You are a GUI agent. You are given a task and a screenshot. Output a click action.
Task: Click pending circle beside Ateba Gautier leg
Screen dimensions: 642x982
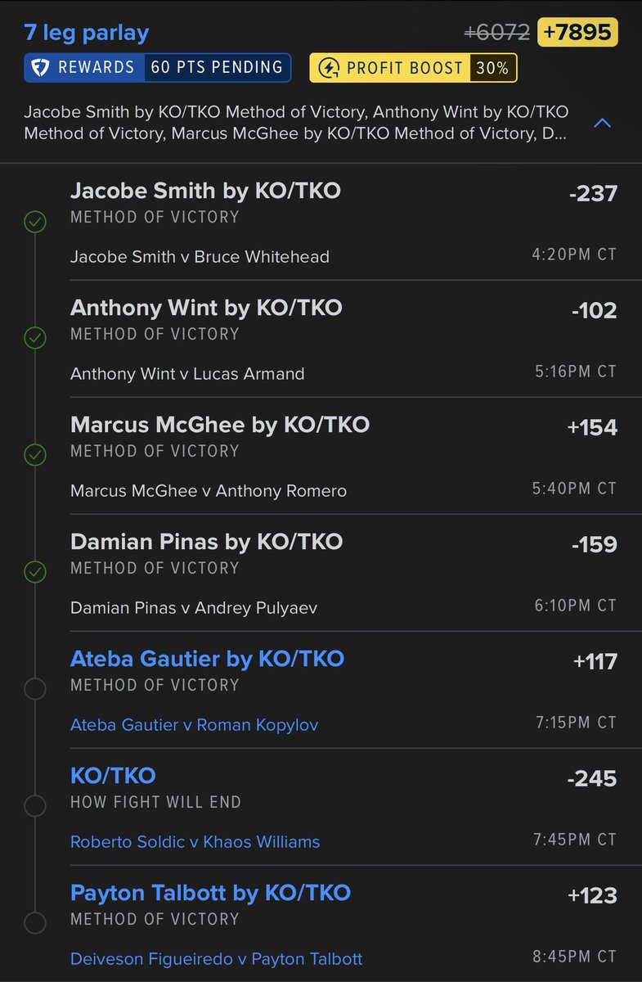[x=34, y=689]
